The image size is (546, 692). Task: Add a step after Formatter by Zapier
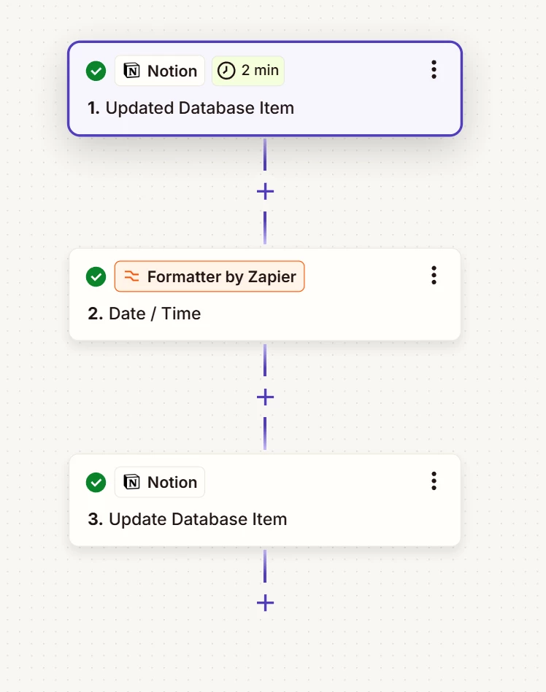pyautogui.click(x=265, y=397)
